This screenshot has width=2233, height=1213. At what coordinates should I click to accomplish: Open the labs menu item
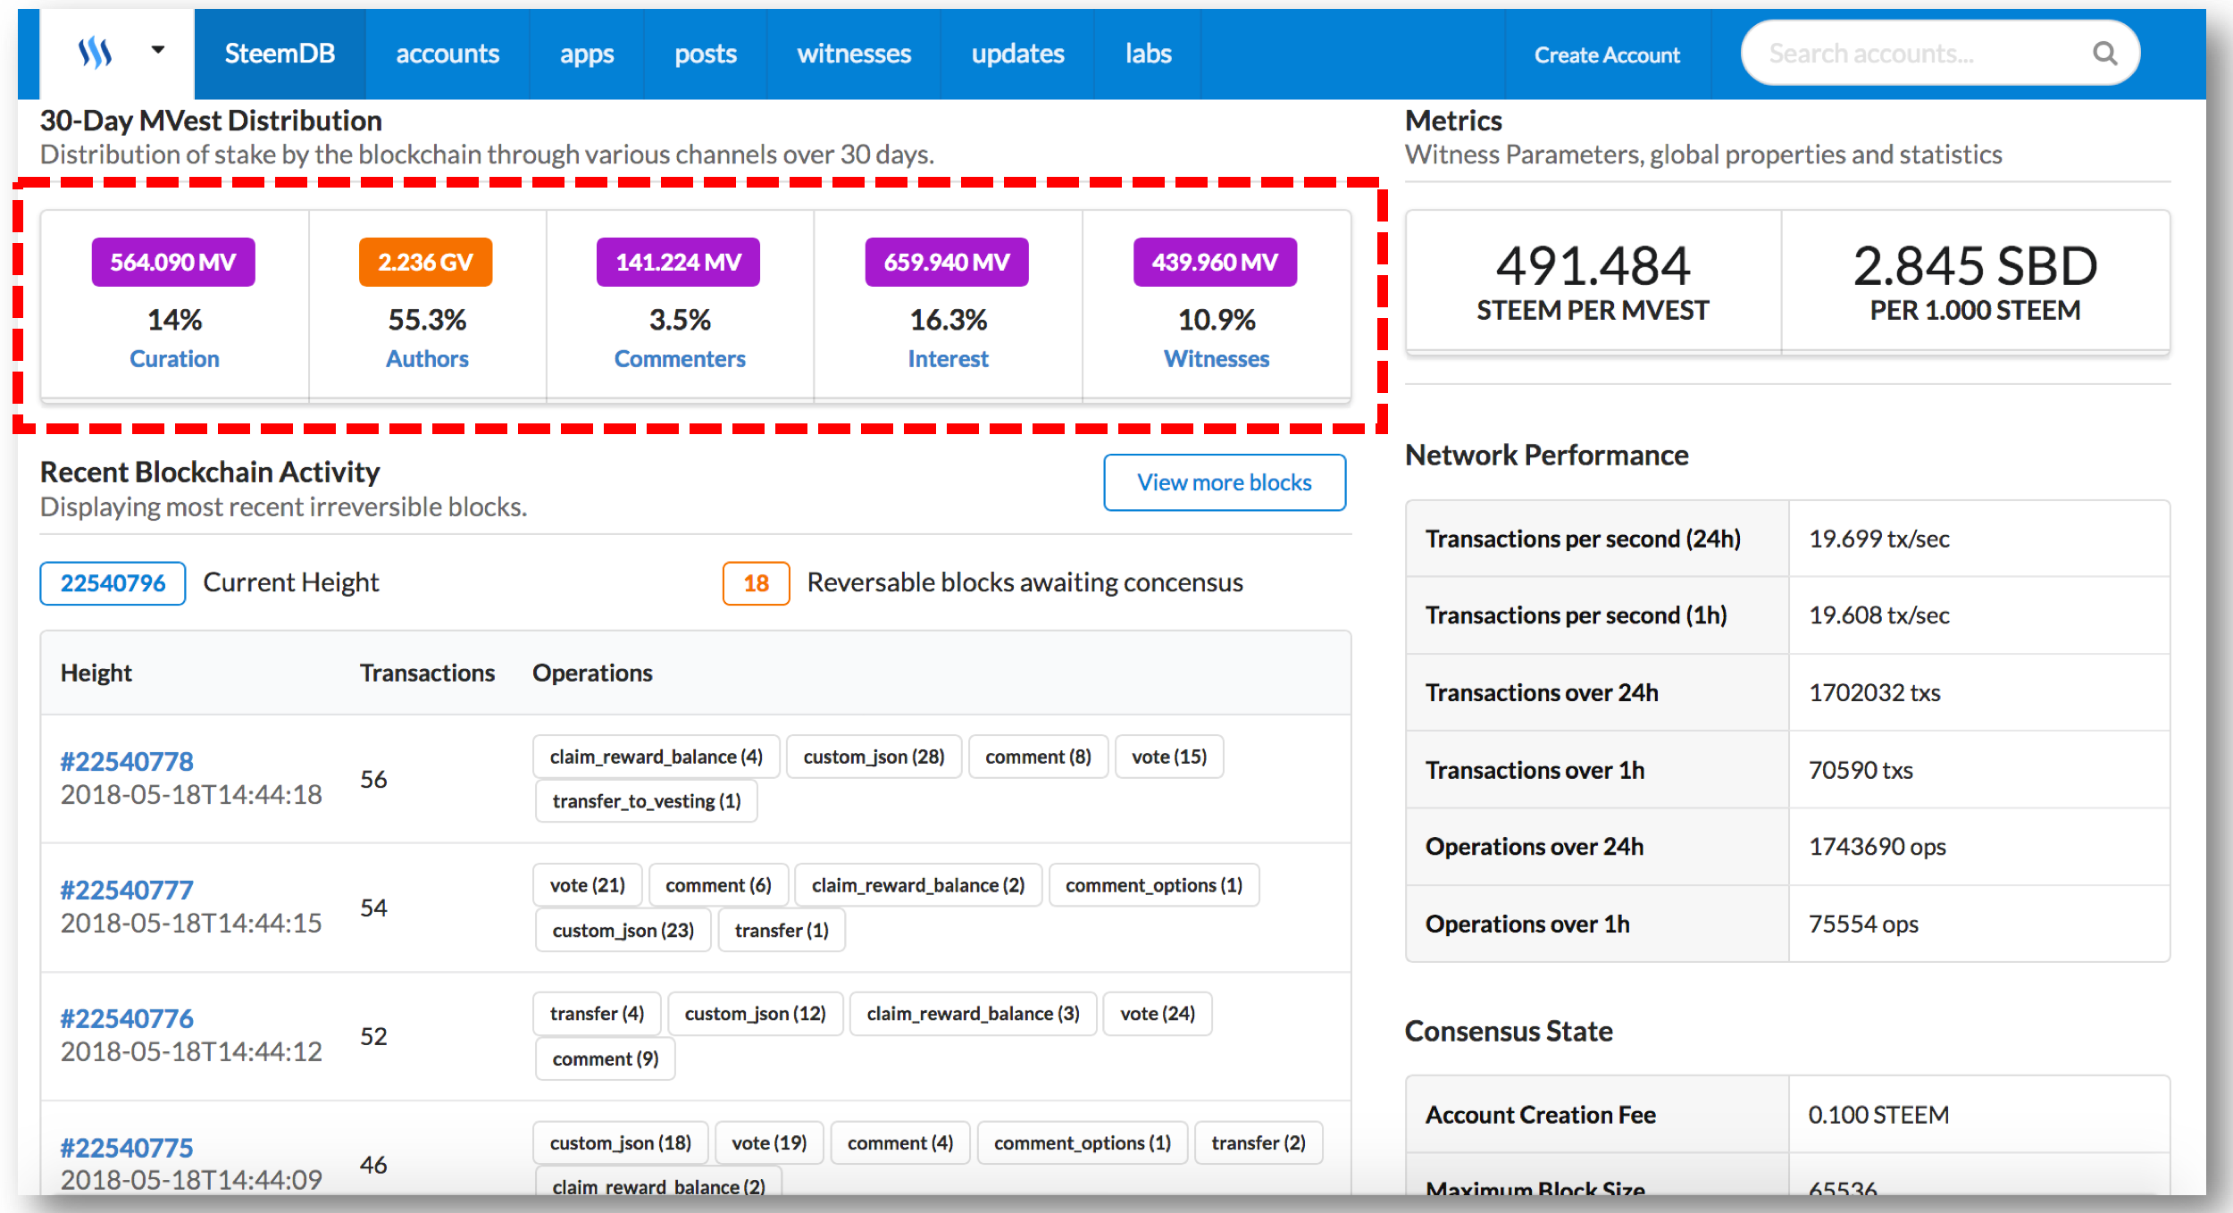pyautogui.click(x=1148, y=54)
